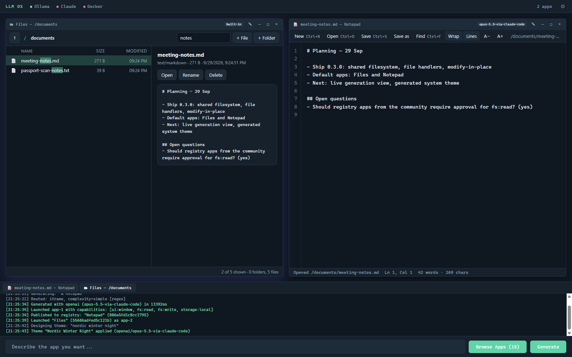Decrease font size with A− in Notepad

click(487, 36)
